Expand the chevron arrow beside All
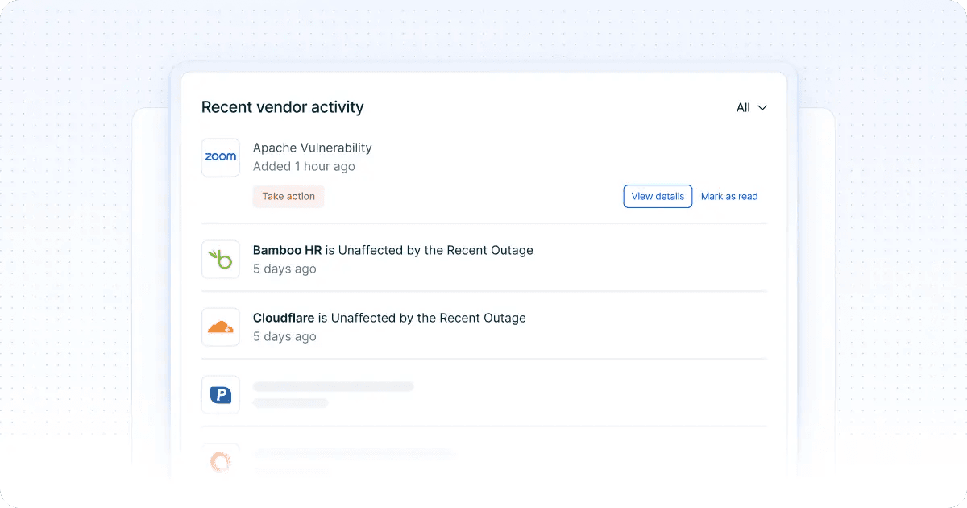The height and width of the screenshot is (508, 967). click(762, 108)
